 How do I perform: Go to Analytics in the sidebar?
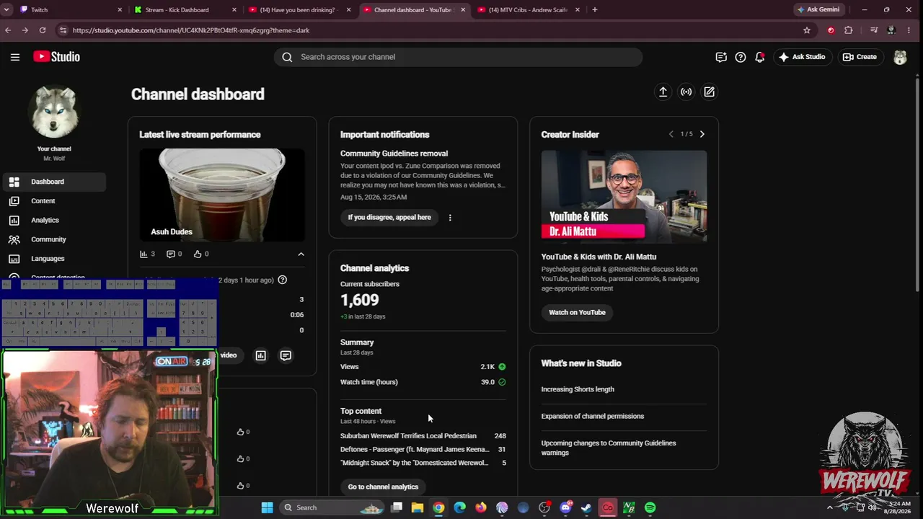[53, 220]
